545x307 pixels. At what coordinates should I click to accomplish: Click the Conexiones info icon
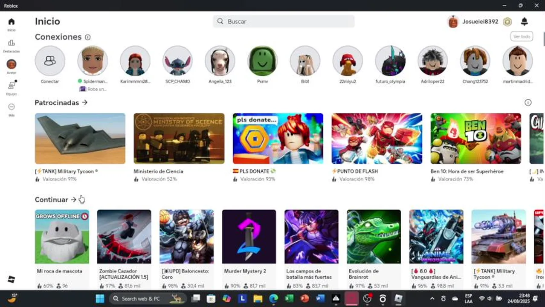pyautogui.click(x=87, y=37)
